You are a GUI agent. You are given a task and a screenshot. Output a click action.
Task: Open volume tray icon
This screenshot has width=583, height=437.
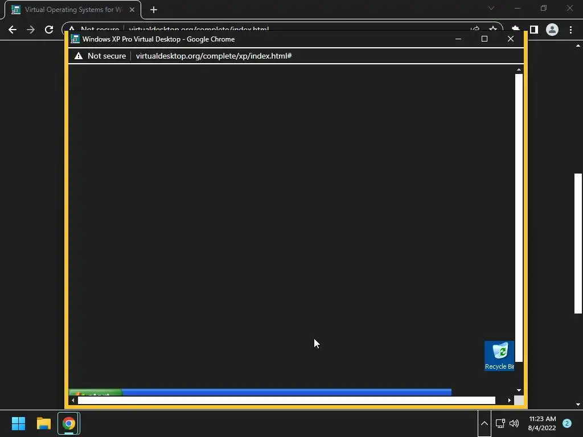tap(514, 423)
